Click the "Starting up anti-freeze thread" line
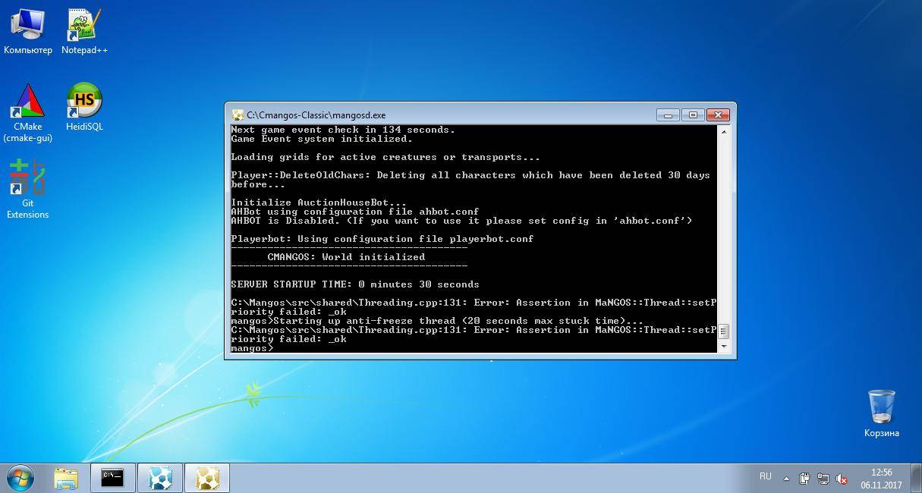The height and width of the screenshot is (493, 922). (x=437, y=321)
